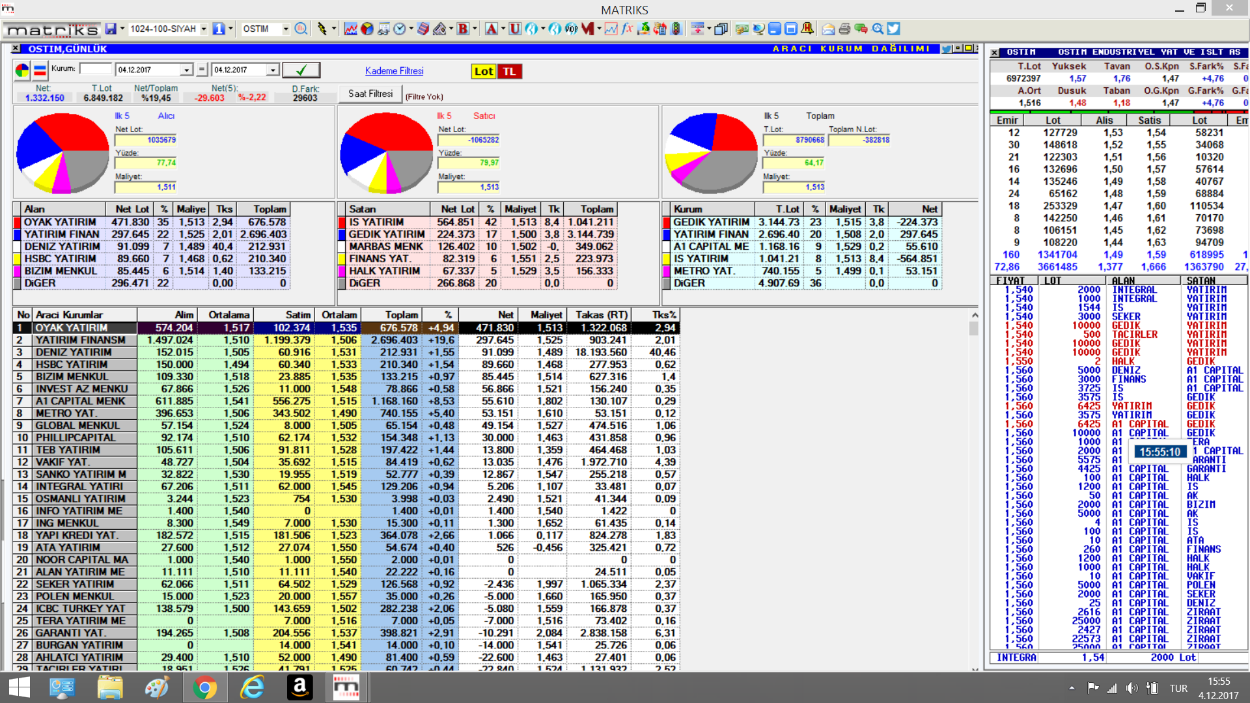
Task: Click the magnifier with chart icon
Action: [x=878, y=29]
